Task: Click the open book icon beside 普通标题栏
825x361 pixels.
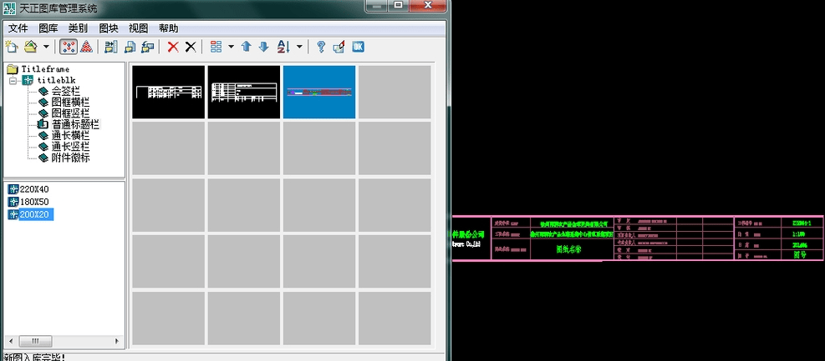Action: [x=43, y=124]
